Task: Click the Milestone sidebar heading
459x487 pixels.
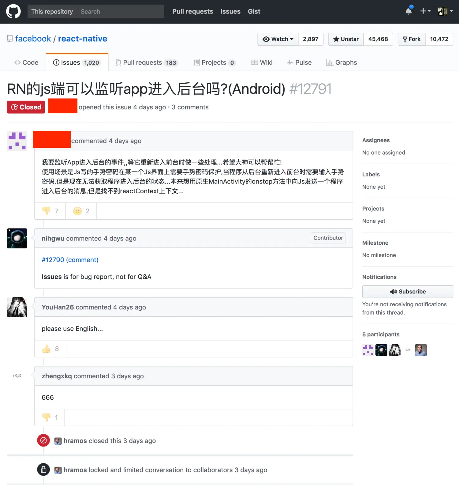Action: point(375,243)
